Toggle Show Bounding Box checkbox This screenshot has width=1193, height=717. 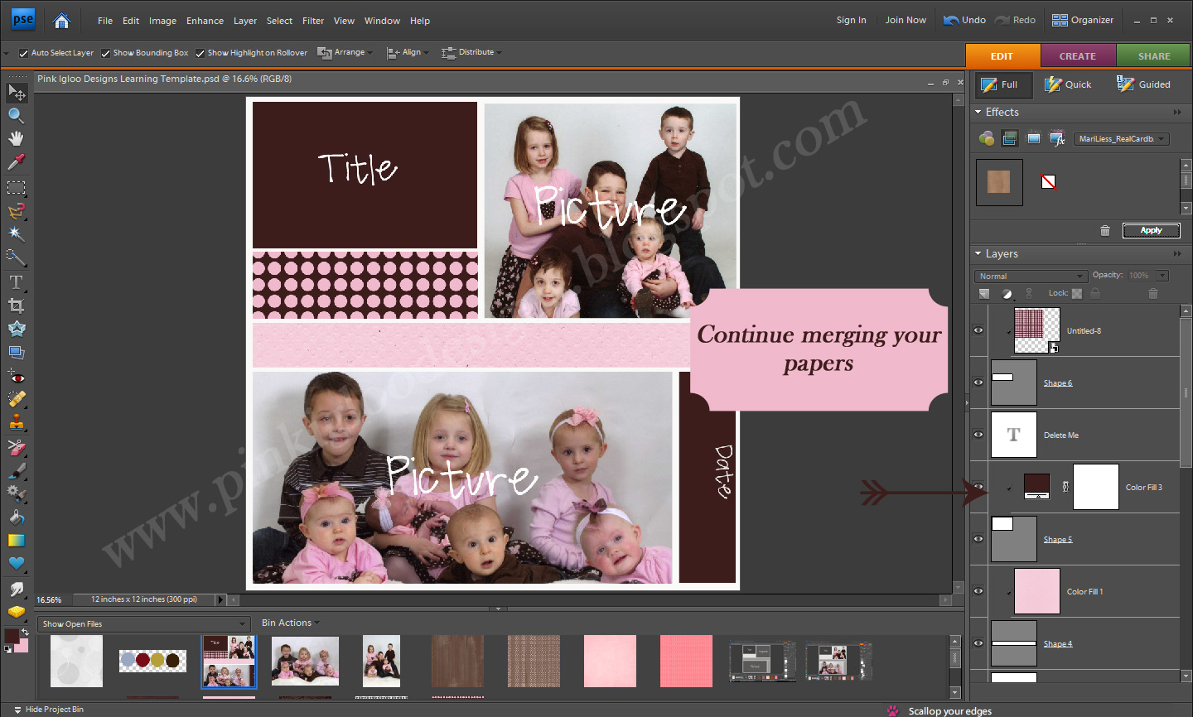tap(105, 53)
